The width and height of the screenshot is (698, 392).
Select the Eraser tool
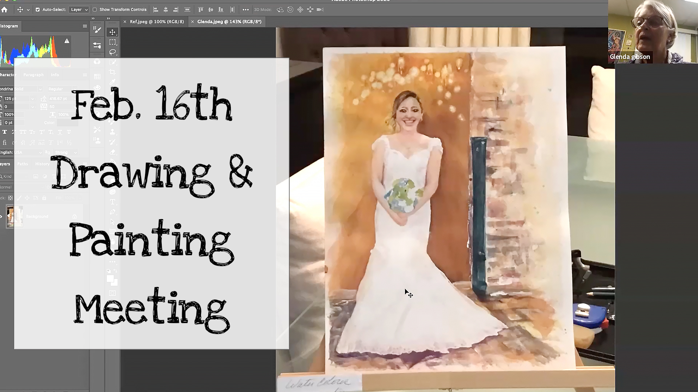click(x=113, y=152)
